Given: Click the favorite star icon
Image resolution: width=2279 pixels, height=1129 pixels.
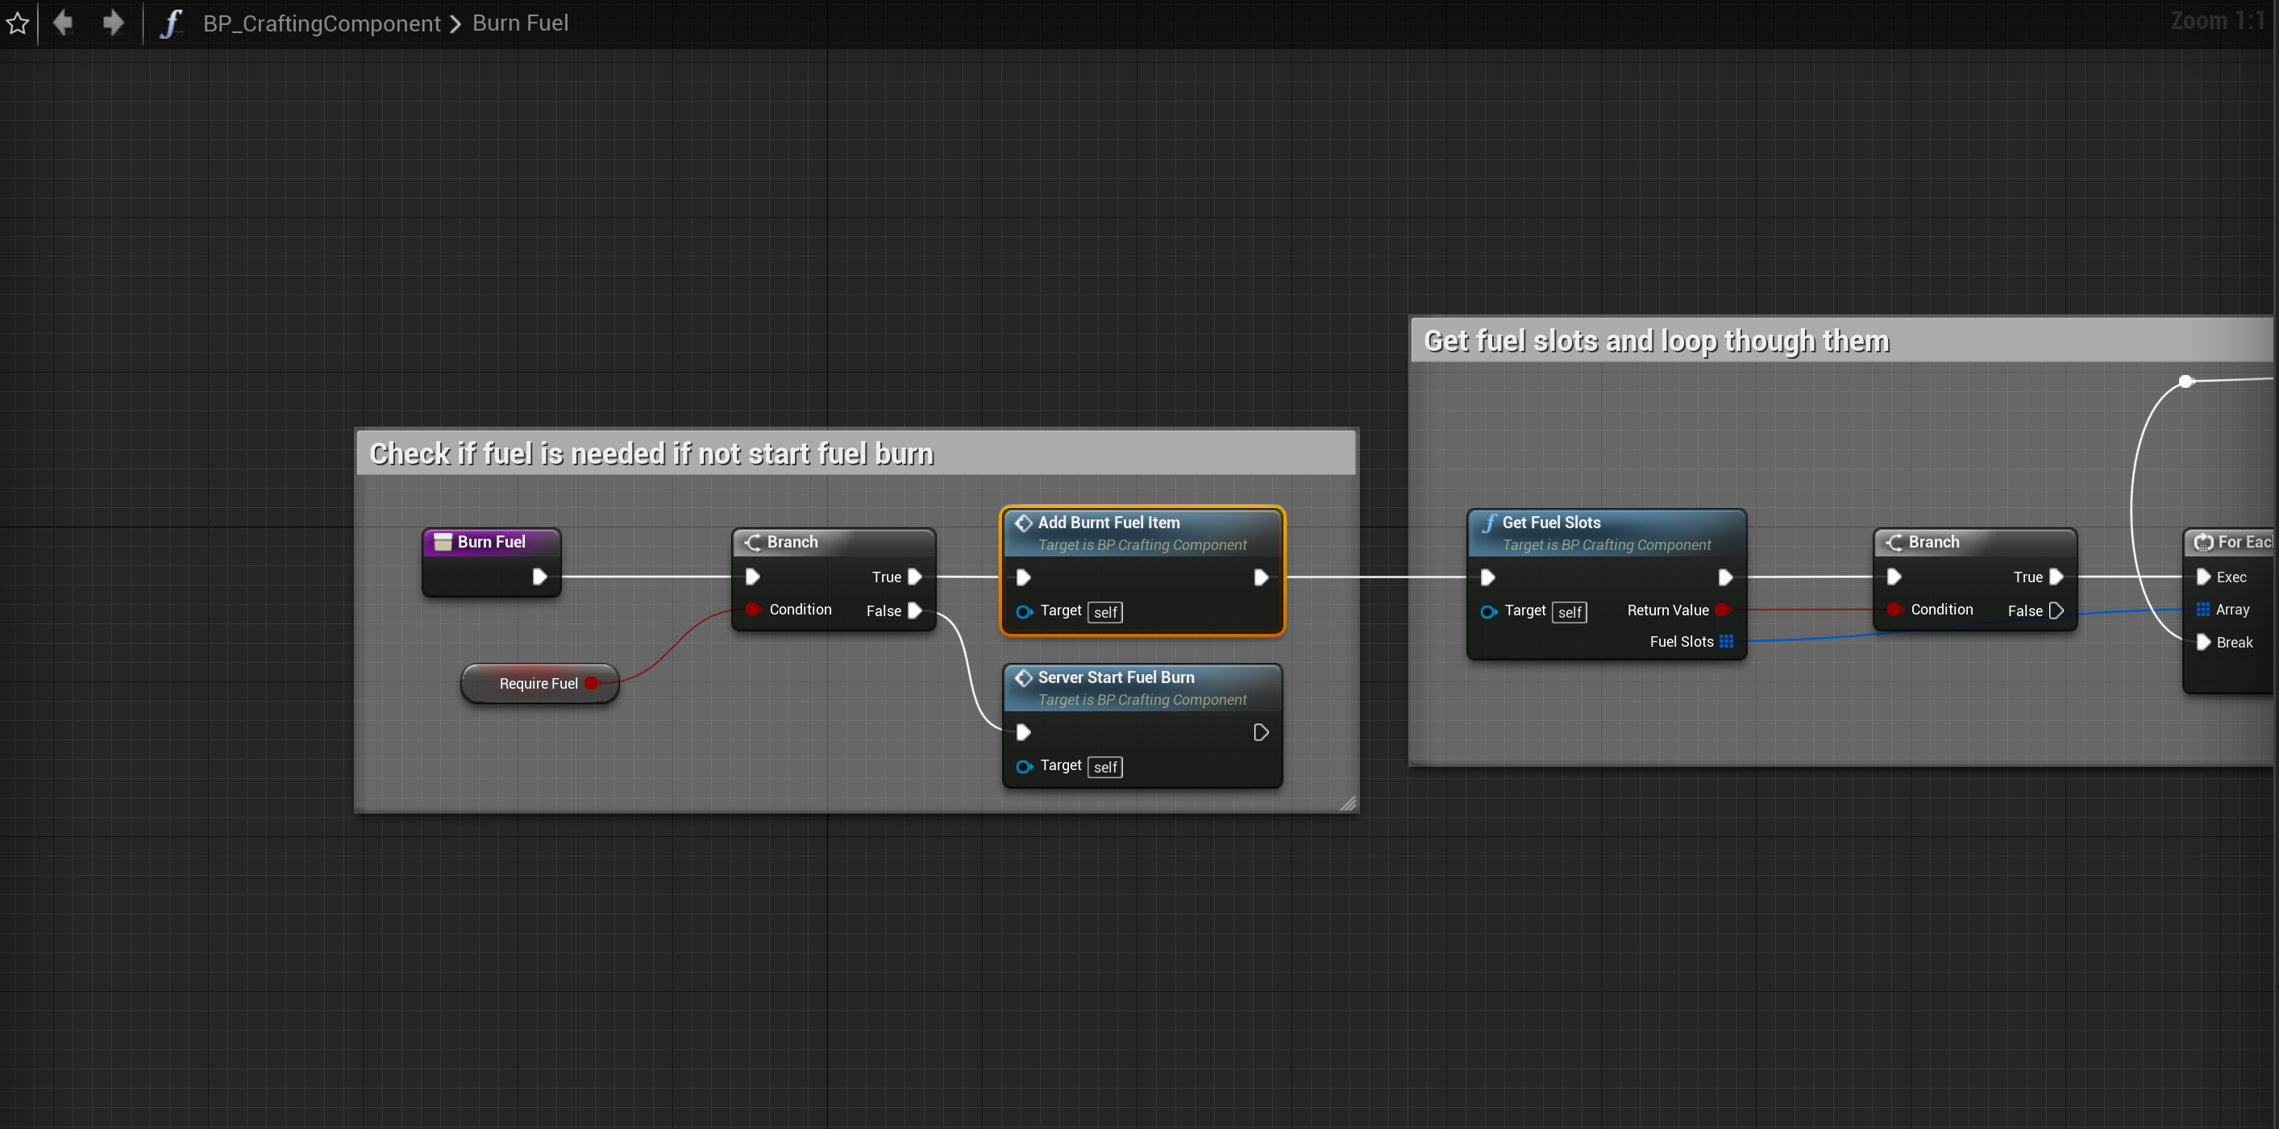Looking at the screenshot, I should [18, 23].
